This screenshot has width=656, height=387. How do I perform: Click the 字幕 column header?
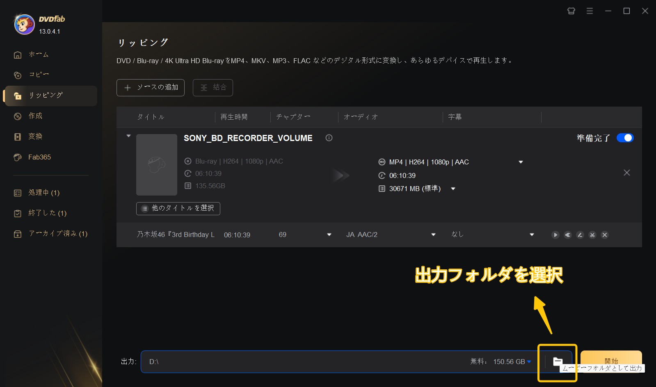coord(455,117)
